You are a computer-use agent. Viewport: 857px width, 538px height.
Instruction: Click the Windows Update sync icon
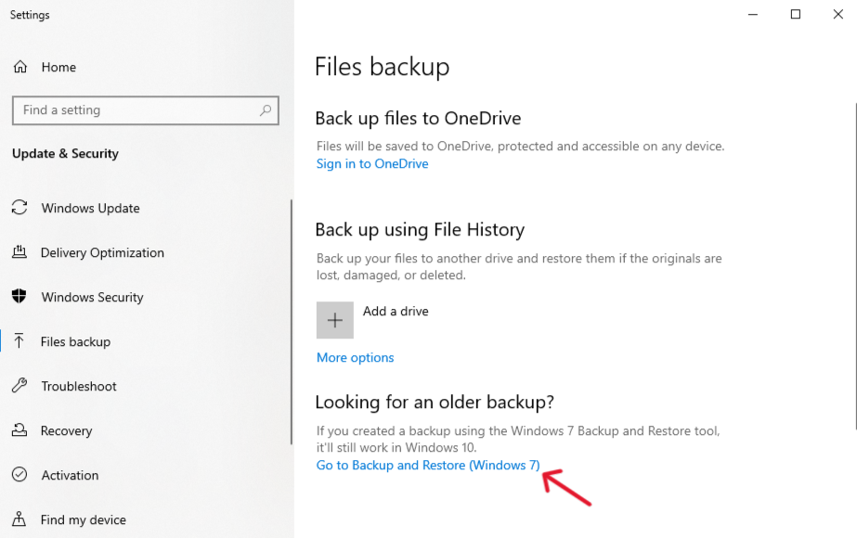click(19, 208)
